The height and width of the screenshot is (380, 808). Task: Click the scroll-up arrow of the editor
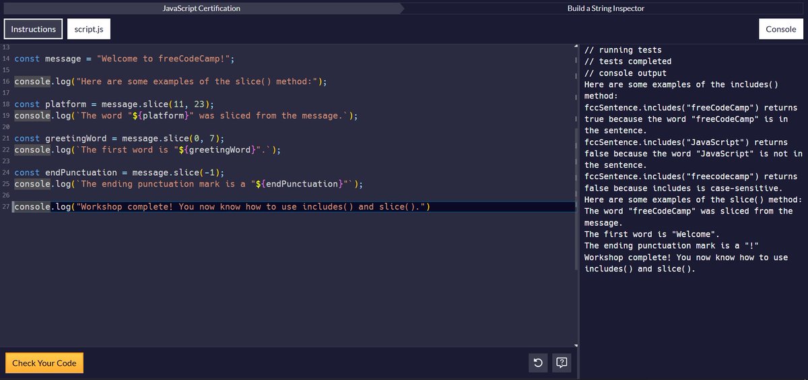click(x=575, y=47)
